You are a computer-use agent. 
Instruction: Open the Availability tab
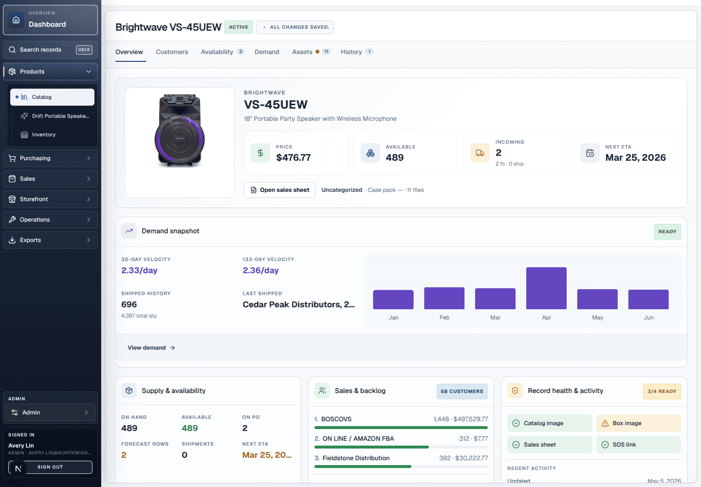pos(222,52)
